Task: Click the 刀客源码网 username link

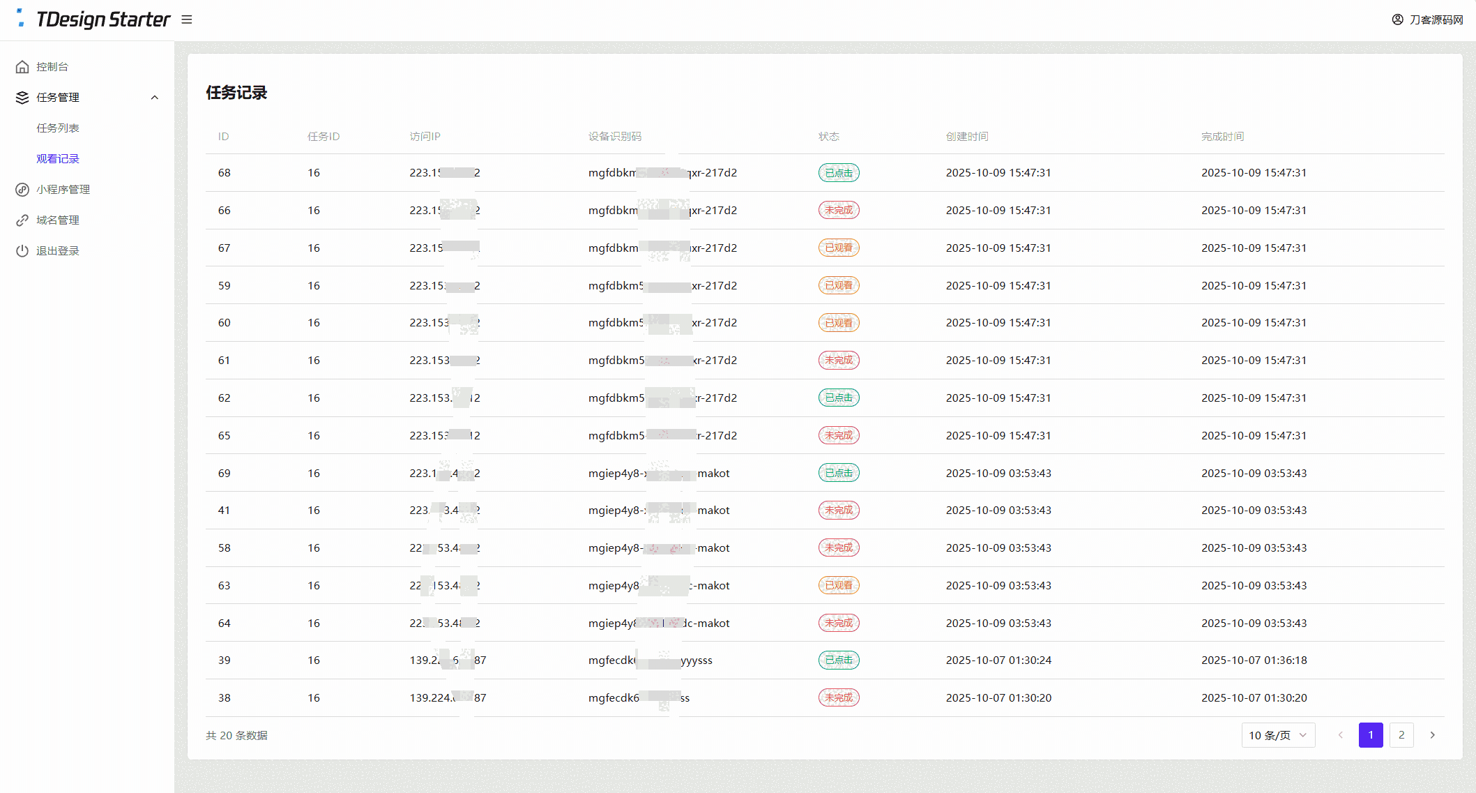Action: click(x=1436, y=20)
